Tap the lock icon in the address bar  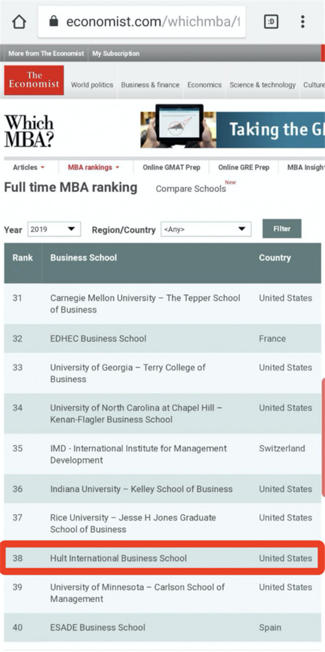(54, 21)
